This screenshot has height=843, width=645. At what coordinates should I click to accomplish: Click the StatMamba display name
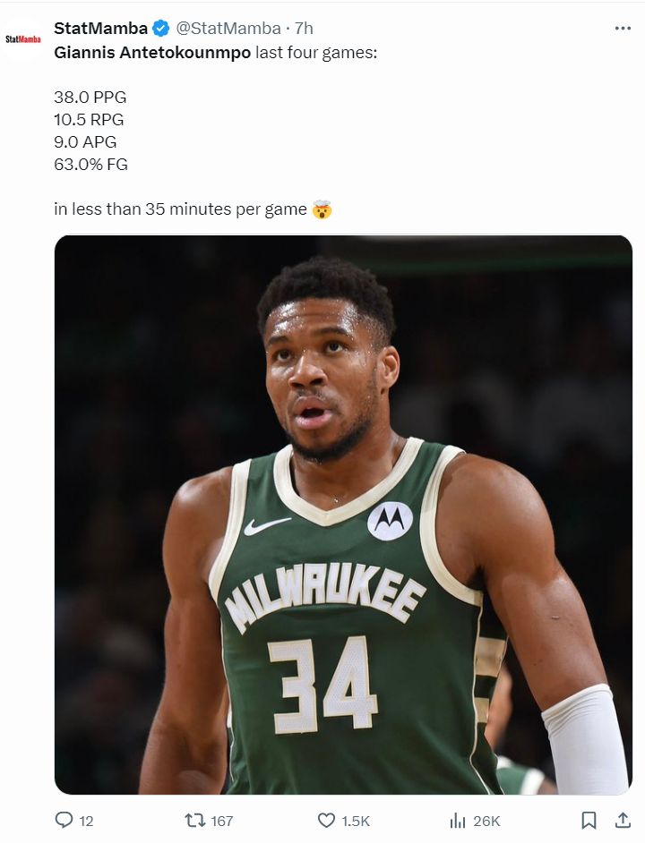[x=100, y=29]
